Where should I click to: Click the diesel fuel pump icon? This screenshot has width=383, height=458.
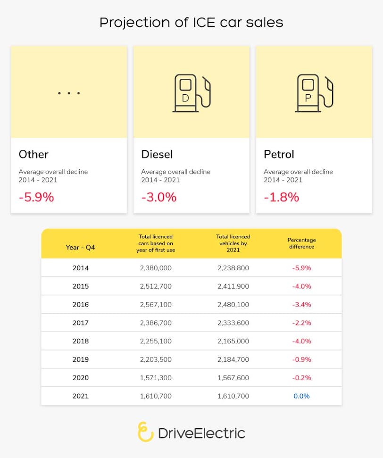pyautogui.click(x=191, y=93)
